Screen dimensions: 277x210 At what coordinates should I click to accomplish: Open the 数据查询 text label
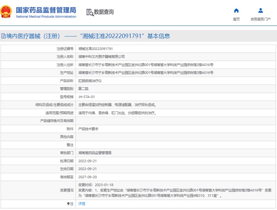(104, 12)
